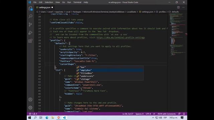Change language mode JSON with Comments
The width and height of the screenshot is (214, 120).
pyautogui.click(x=167, y=114)
